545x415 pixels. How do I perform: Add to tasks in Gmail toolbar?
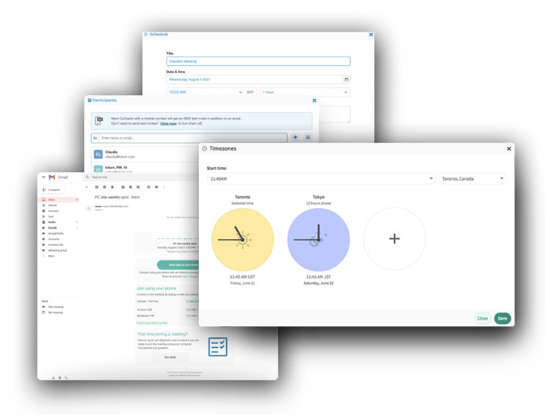pos(138,187)
